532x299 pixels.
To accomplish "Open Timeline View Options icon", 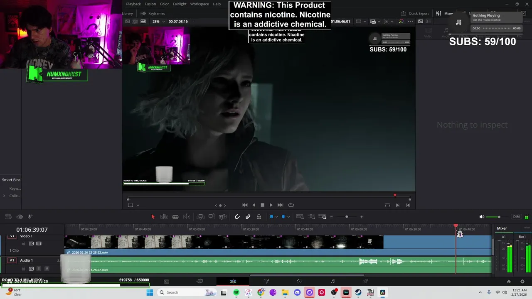I will 8,217.
